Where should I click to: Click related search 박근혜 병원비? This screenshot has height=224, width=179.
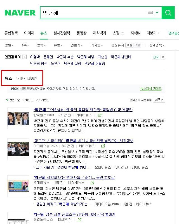(x=121, y=57)
